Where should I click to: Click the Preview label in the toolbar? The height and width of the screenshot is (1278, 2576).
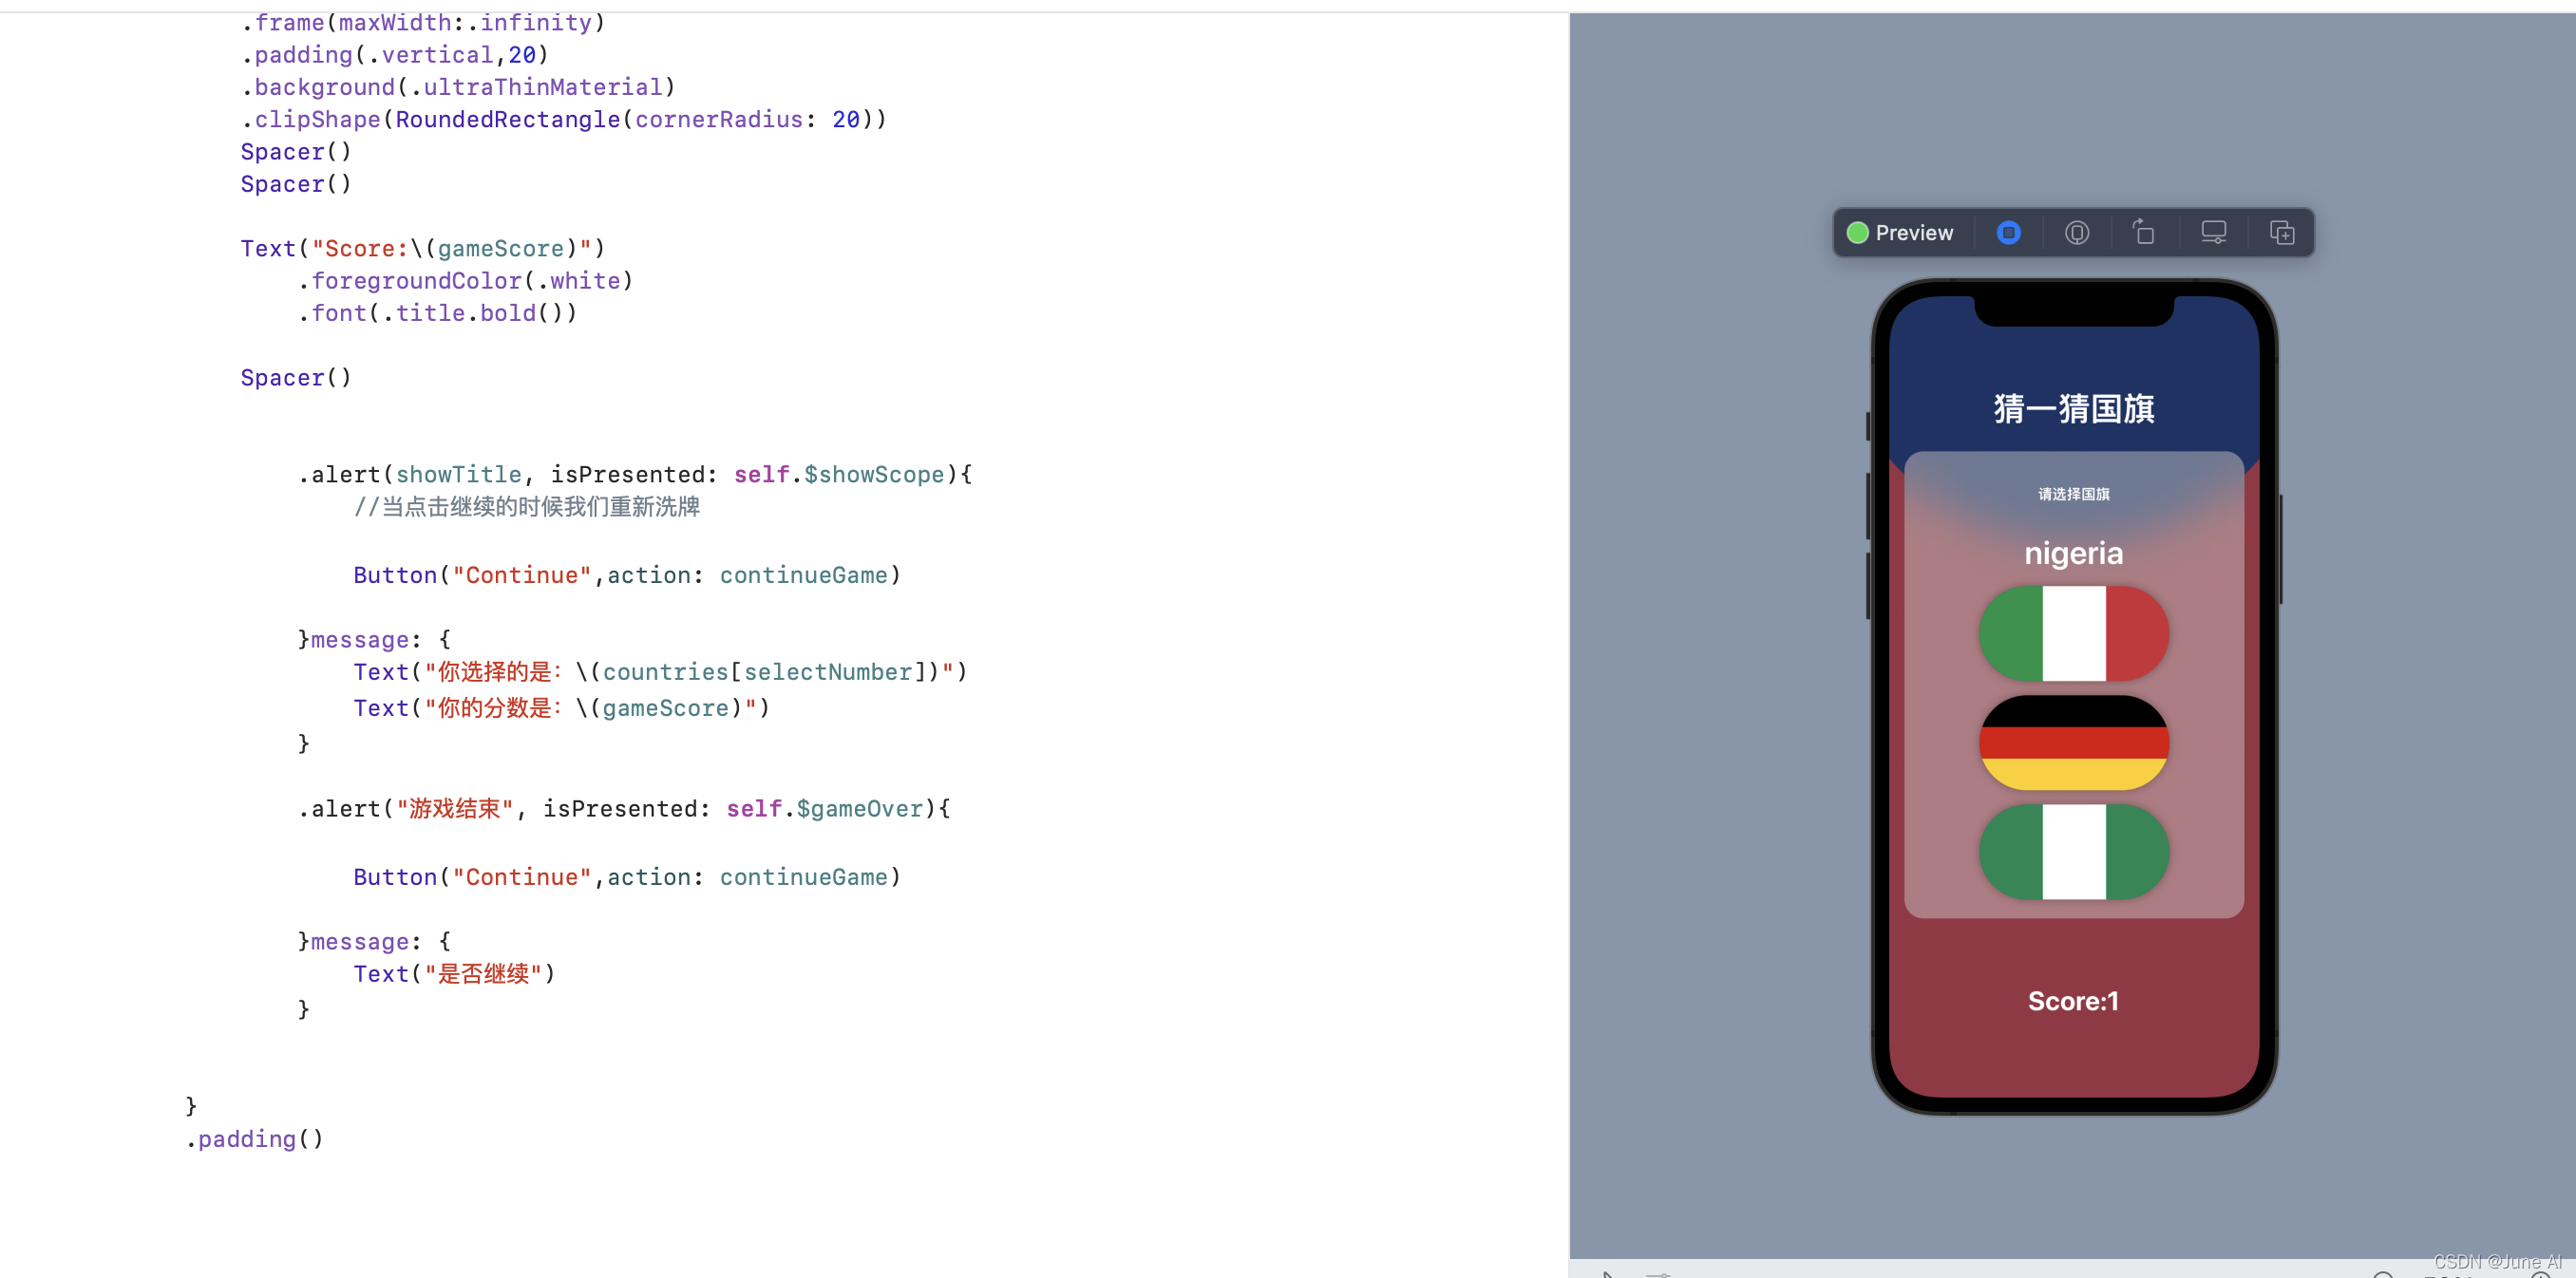[1913, 233]
